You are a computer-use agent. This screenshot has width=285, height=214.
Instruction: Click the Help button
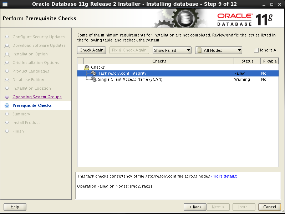coord(15,207)
